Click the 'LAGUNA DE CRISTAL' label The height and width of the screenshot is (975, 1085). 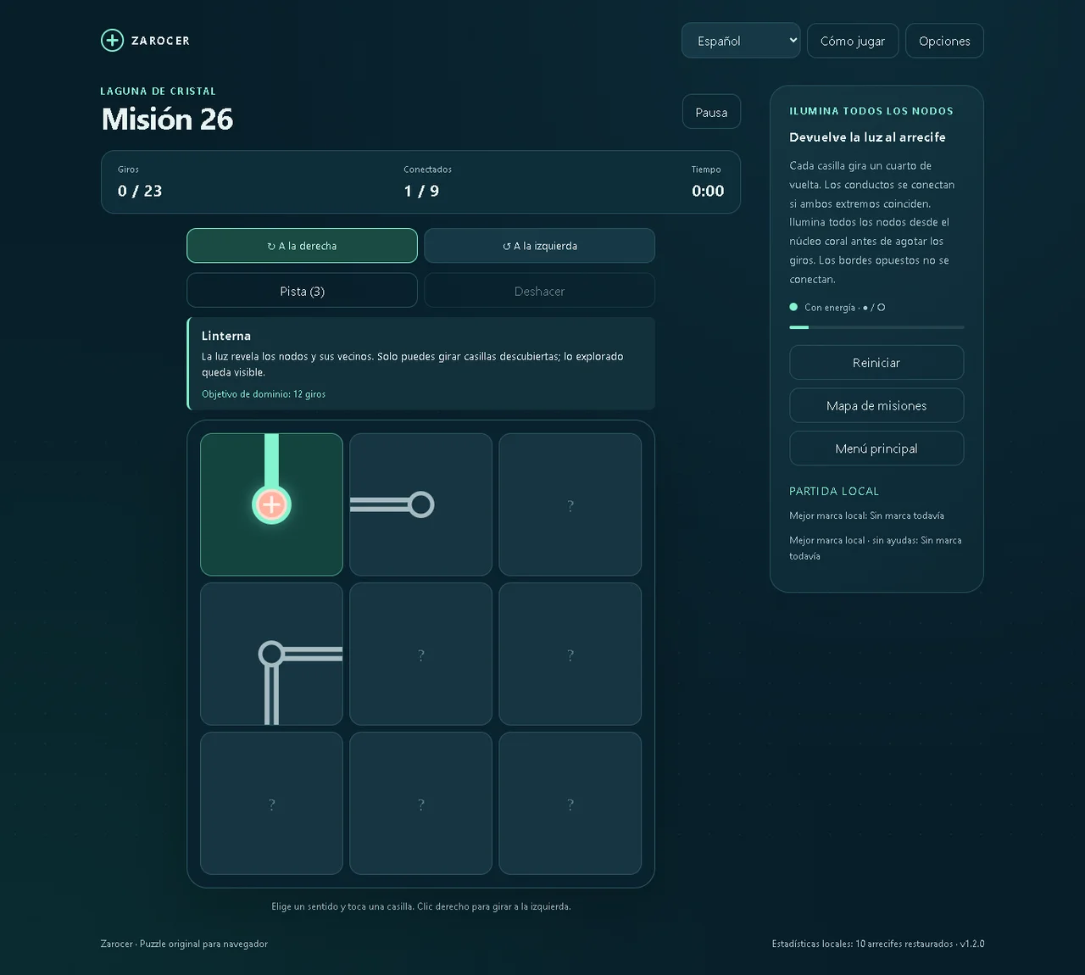[x=159, y=92]
